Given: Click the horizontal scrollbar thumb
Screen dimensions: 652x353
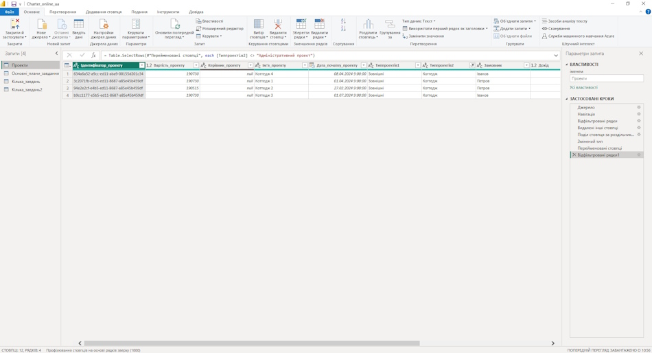Looking at the screenshot, I should pos(252,343).
